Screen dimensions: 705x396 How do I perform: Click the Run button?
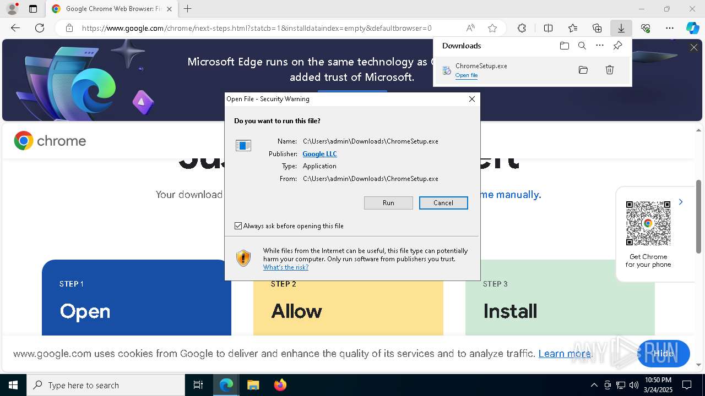click(x=388, y=203)
